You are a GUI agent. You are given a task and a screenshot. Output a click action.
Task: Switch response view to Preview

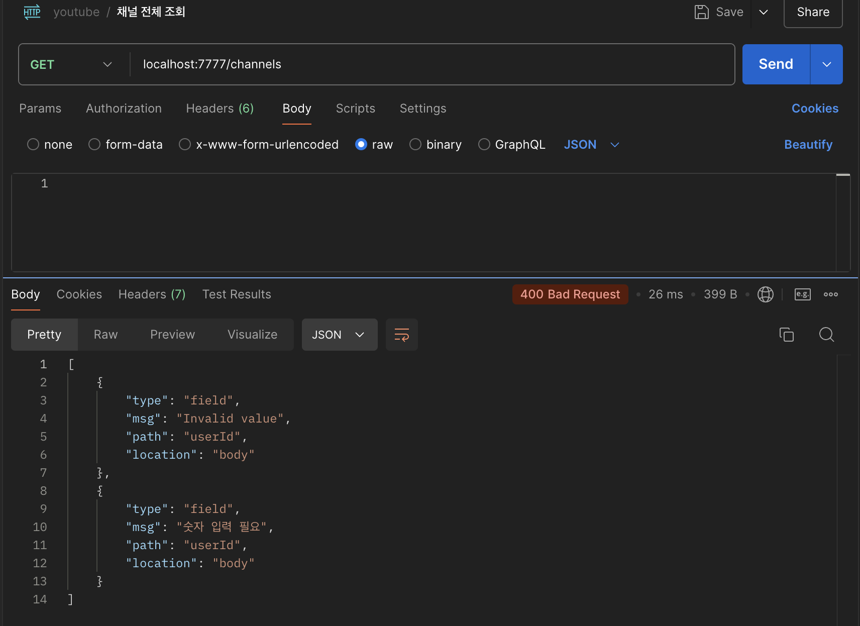tap(172, 335)
